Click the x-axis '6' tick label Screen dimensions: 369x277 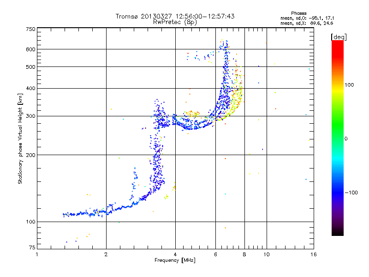[x=215, y=254]
